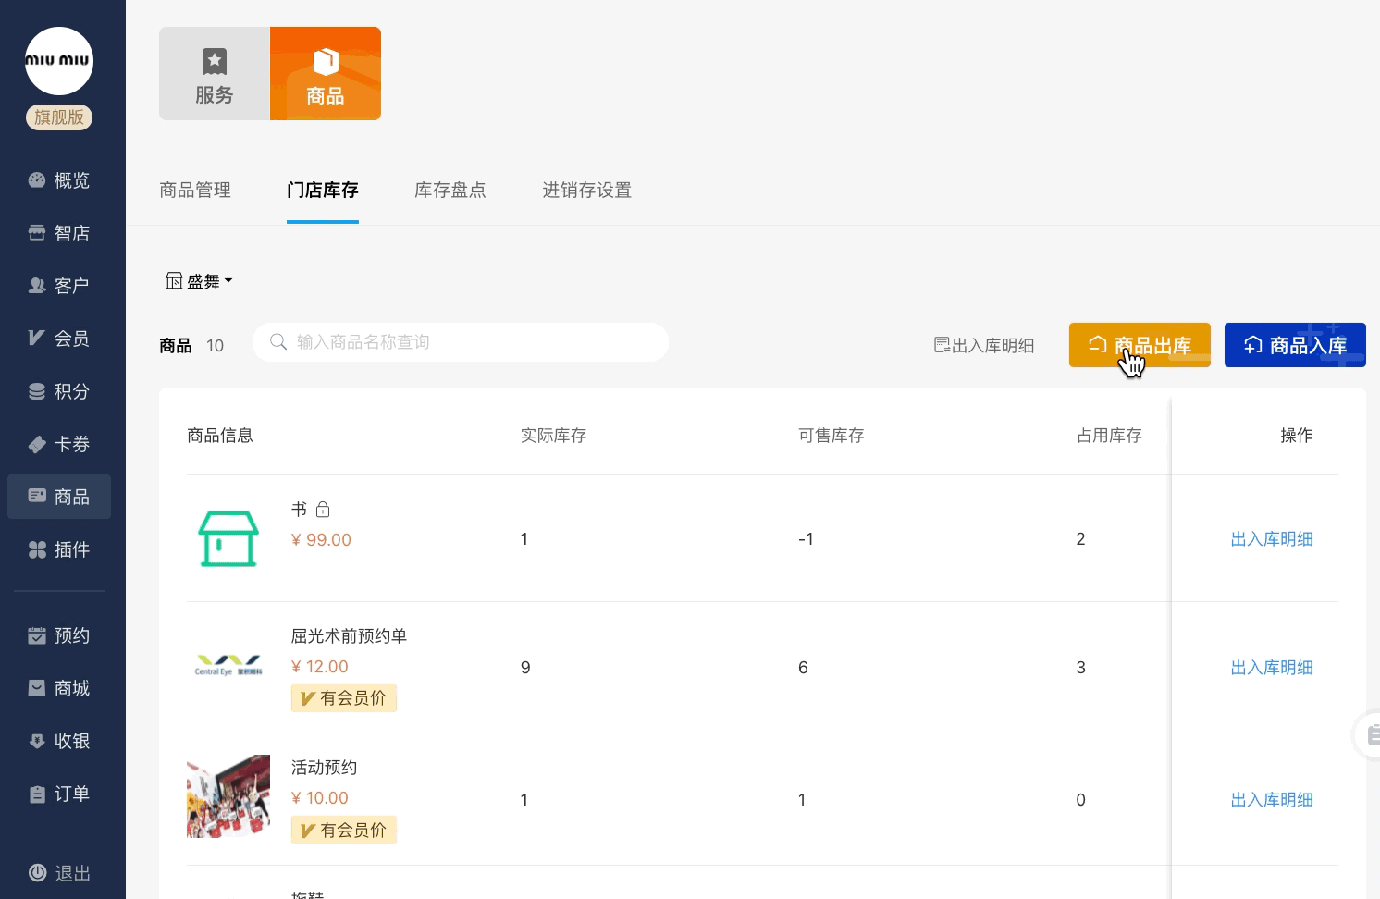Open 客户 in the sidebar
Screen dimensions: 1380x899
point(59,286)
